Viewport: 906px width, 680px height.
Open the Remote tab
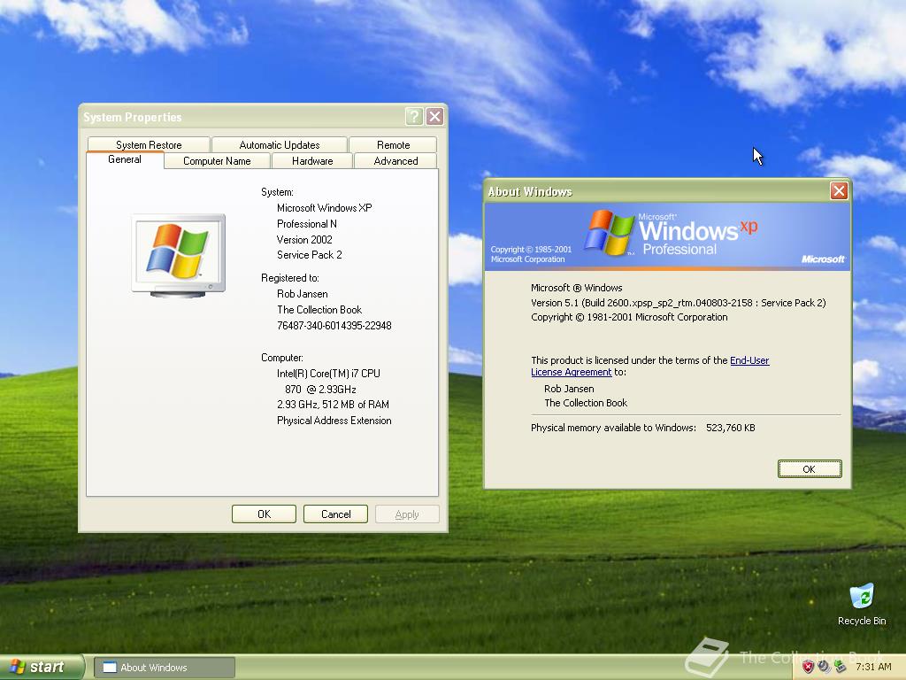pos(393,144)
